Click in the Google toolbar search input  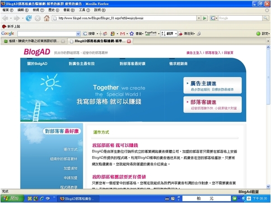pyautogui.click(x=47, y=34)
